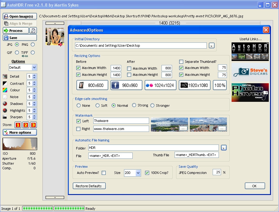Image resolution: width=279 pixels, height=212 pixels.
Task: Browse for the Initial Directory folder
Action: click(211, 46)
